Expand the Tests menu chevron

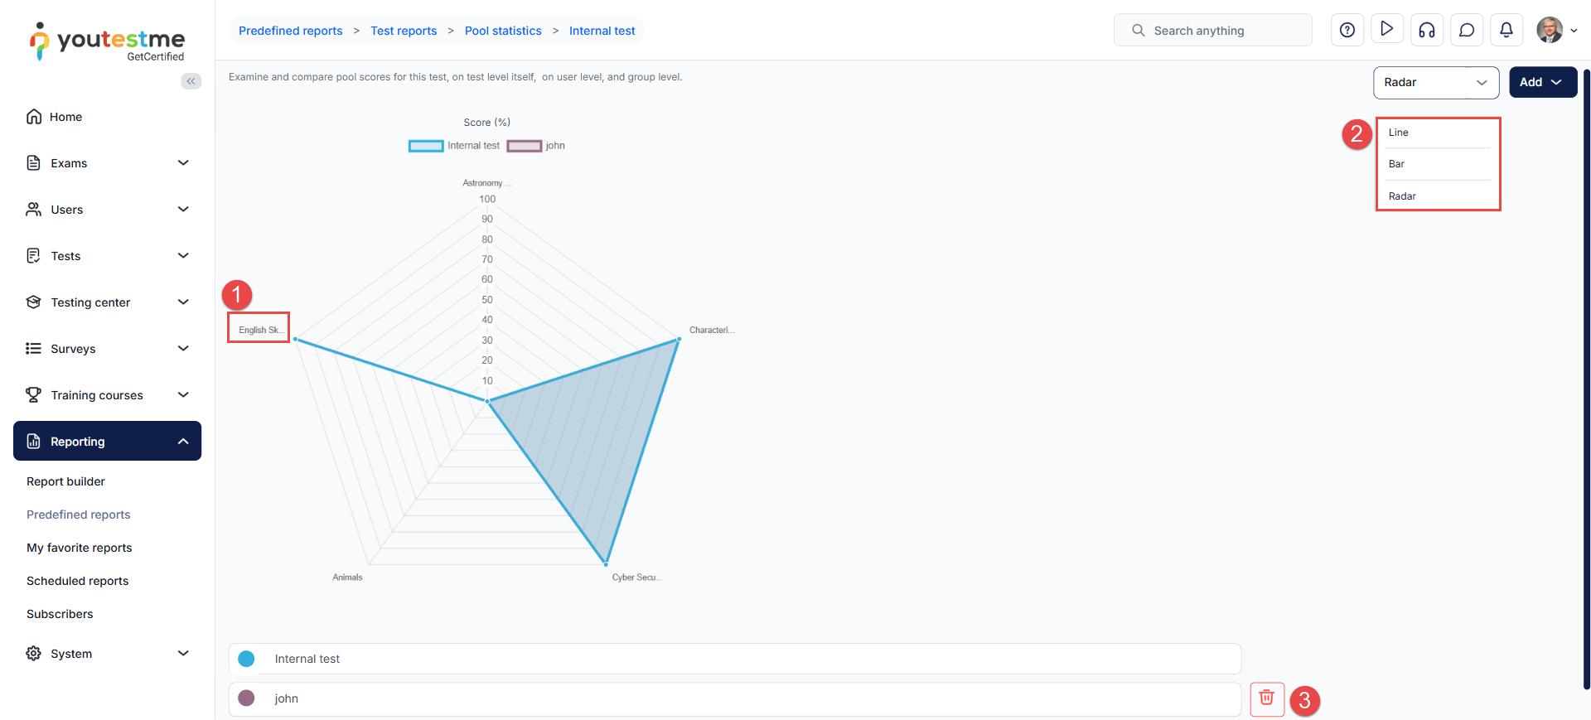click(x=183, y=256)
